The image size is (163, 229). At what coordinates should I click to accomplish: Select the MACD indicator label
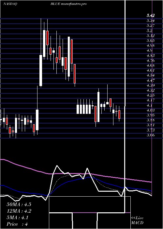pos(137,223)
